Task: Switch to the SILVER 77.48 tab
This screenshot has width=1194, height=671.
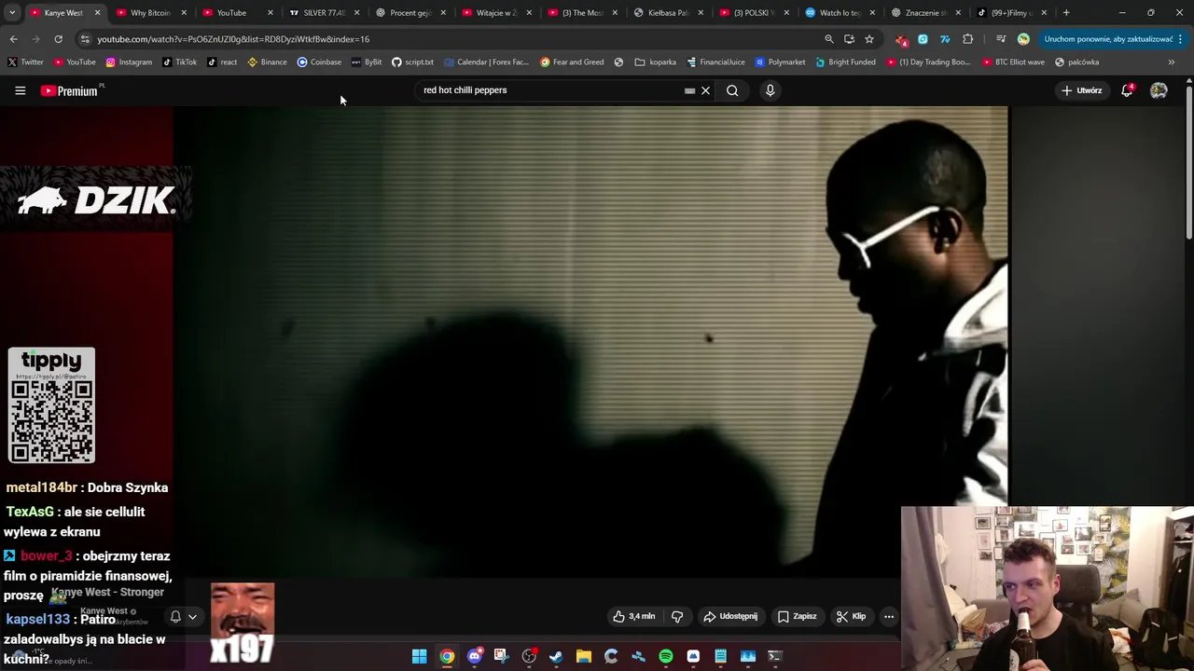Action: pos(324,13)
